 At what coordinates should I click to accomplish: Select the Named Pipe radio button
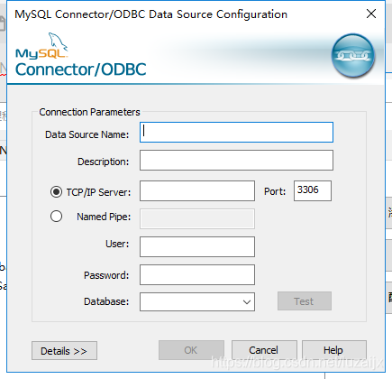pos(56,217)
